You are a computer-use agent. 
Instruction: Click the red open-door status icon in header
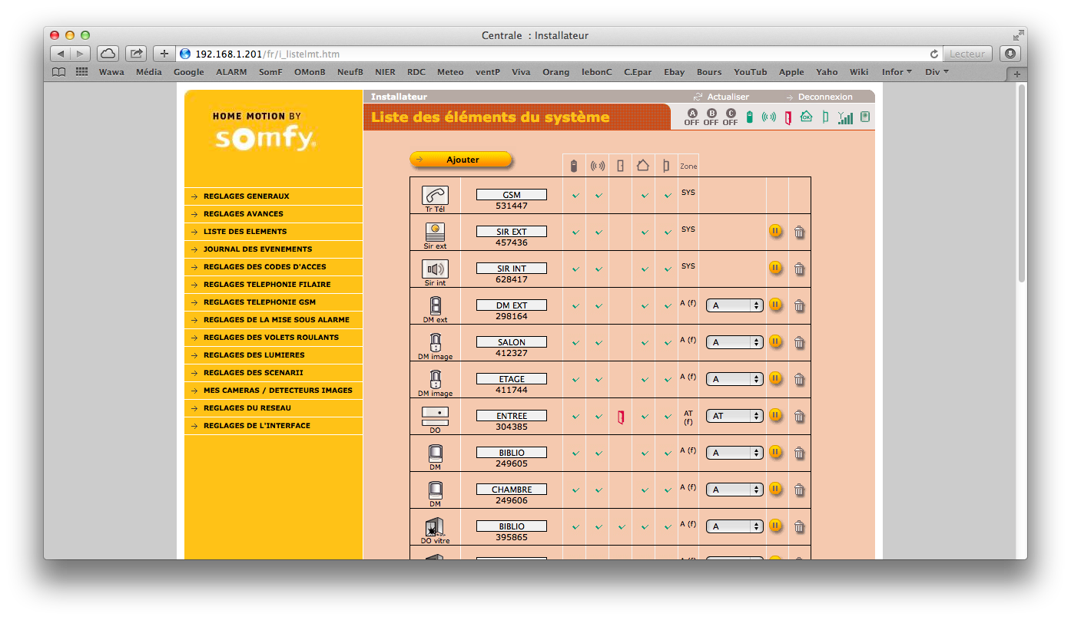coord(787,117)
